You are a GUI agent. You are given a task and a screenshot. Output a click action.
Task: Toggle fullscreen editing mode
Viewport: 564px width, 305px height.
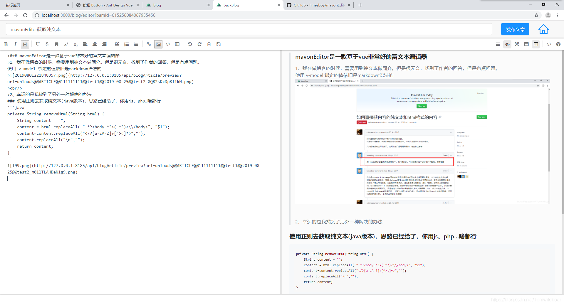tap(517, 44)
